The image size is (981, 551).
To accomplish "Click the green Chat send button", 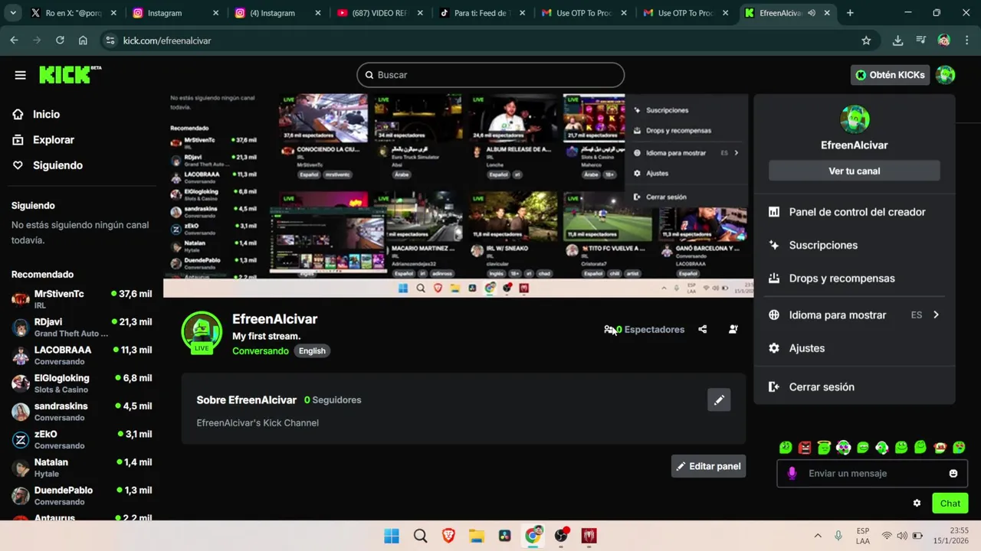I will [950, 503].
